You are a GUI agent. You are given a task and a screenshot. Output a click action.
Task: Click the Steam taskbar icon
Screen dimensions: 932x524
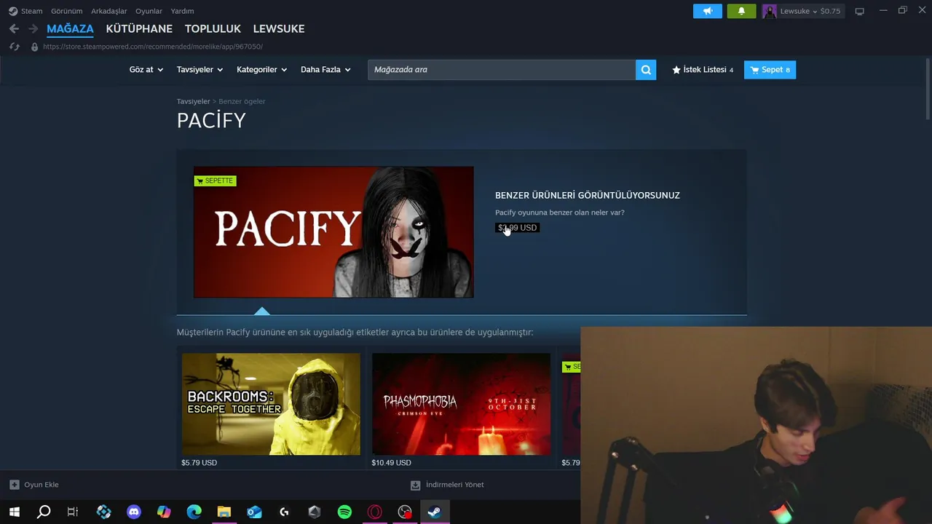(x=434, y=512)
